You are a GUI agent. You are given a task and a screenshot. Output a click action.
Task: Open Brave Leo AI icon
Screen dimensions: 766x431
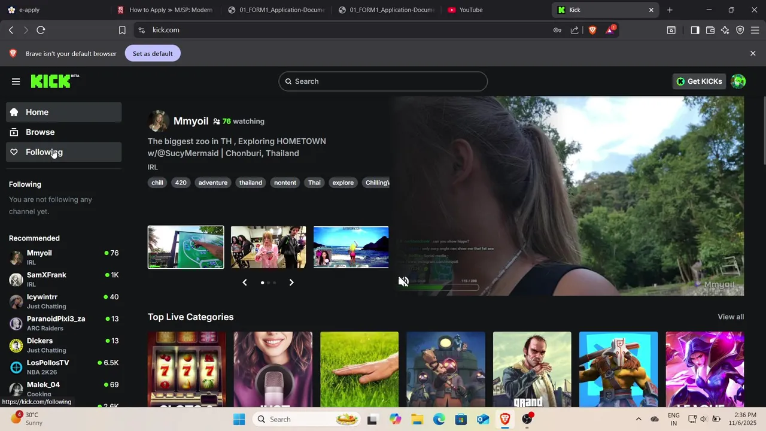(725, 30)
